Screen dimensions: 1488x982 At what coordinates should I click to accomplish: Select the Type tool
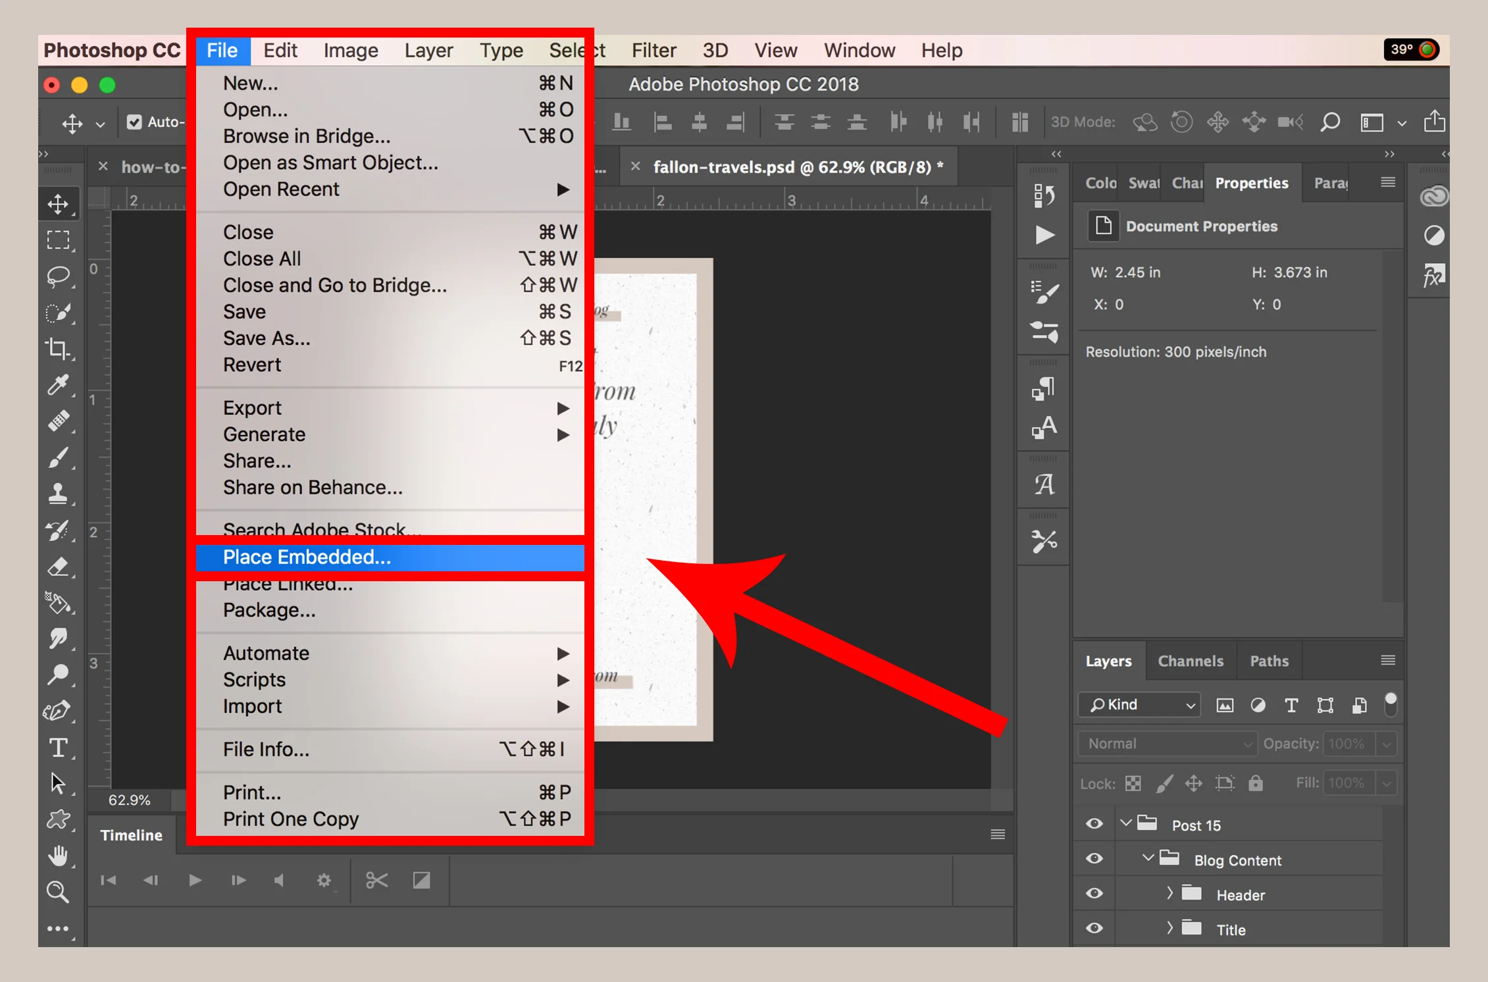point(59,747)
